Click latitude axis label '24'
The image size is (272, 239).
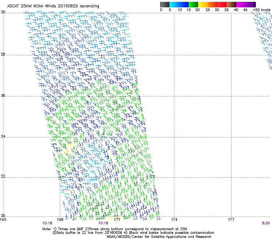coord(3,136)
